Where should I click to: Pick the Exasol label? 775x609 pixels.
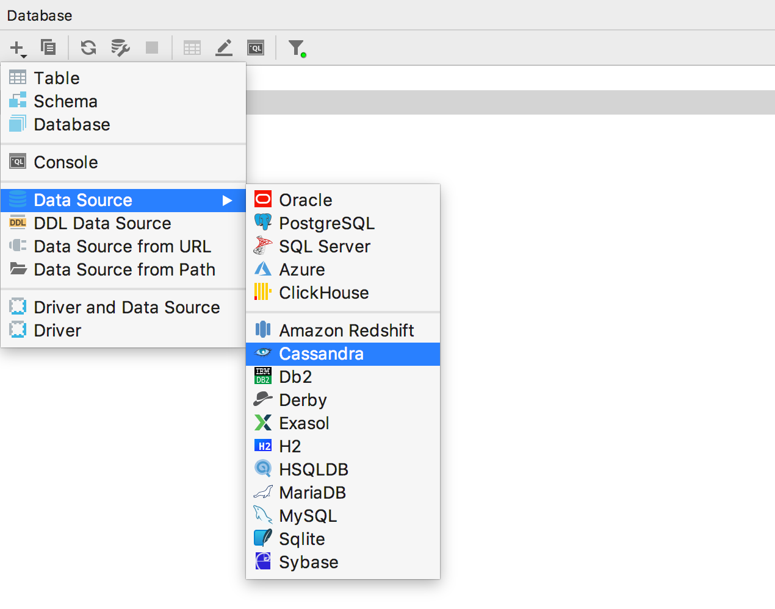304,423
